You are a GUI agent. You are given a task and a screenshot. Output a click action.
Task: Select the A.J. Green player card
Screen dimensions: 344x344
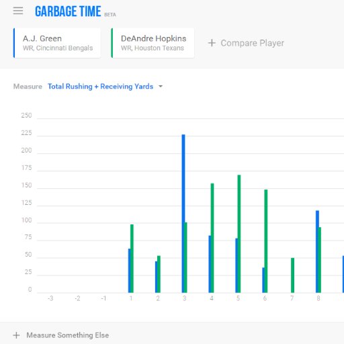tap(57, 43)
